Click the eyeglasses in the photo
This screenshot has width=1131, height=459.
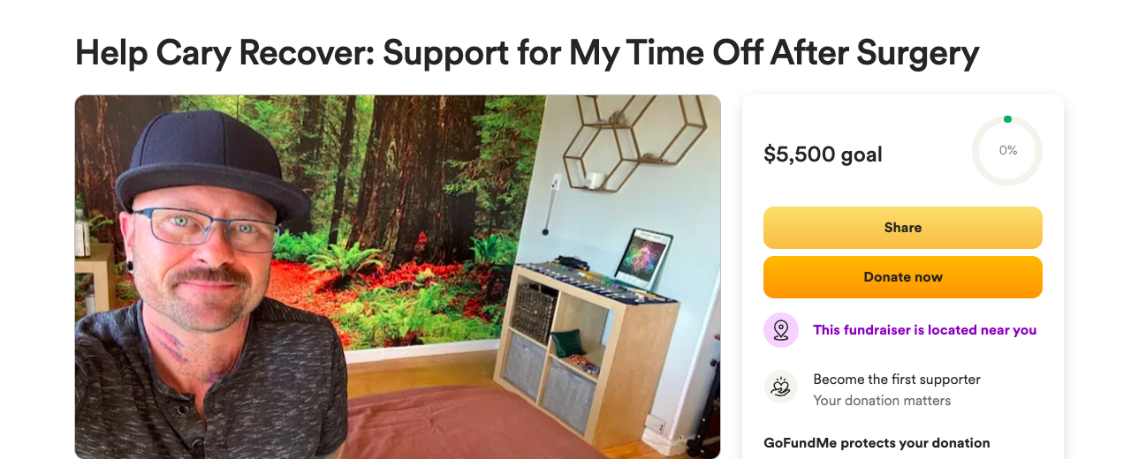point(207,226)
